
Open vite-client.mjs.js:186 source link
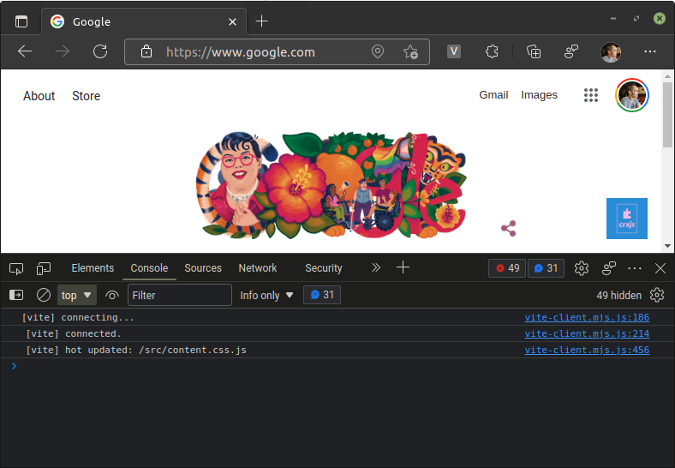pyautogui.click(x=587, y=317)
